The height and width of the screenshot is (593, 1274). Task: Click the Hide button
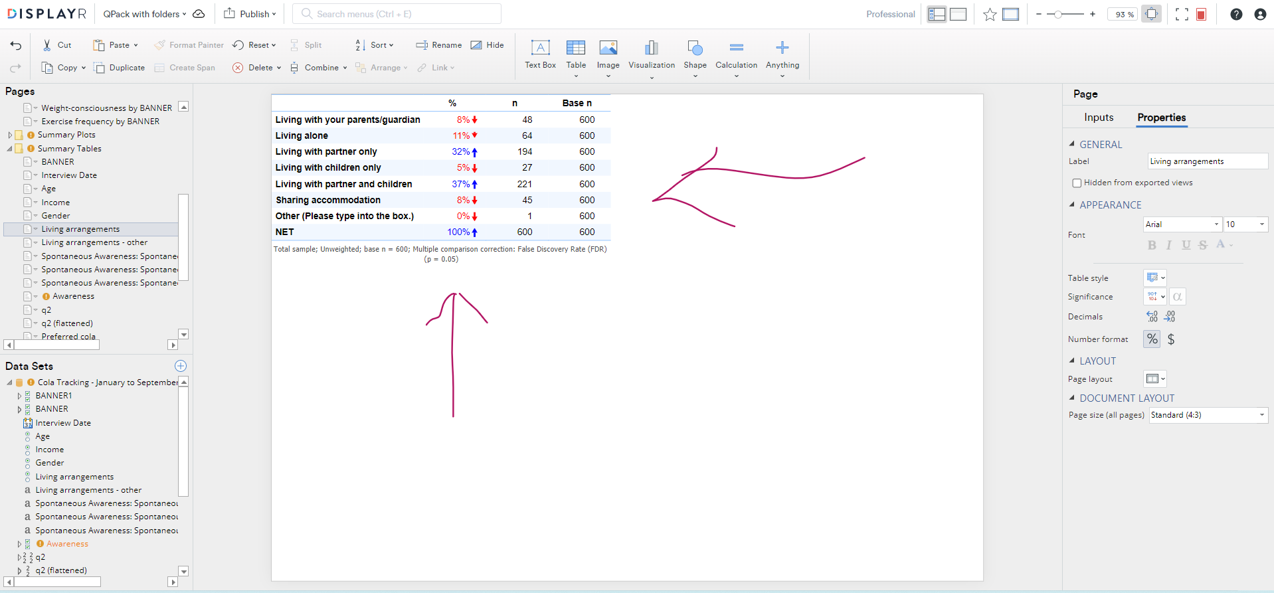click(x=488, y=45)
